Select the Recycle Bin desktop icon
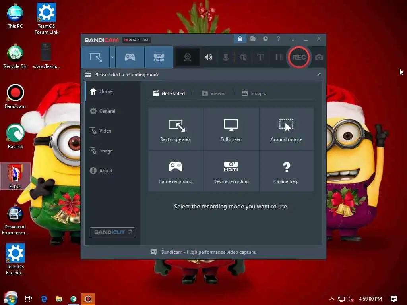The image size is (407, 305). (16, 56)
